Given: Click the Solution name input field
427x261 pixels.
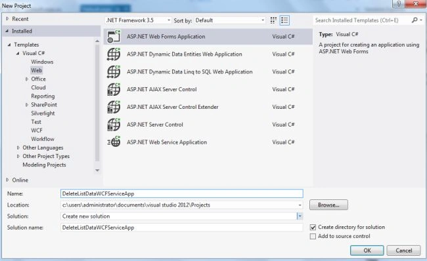Looking at the screenshot, I should (182, 228).
